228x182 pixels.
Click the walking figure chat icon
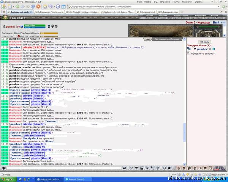147,168
